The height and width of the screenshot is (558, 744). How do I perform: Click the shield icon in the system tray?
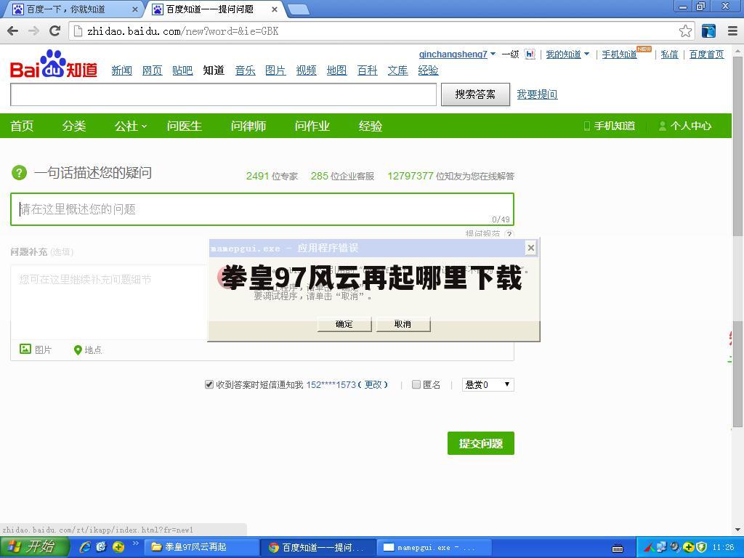[x=703, y=547]
